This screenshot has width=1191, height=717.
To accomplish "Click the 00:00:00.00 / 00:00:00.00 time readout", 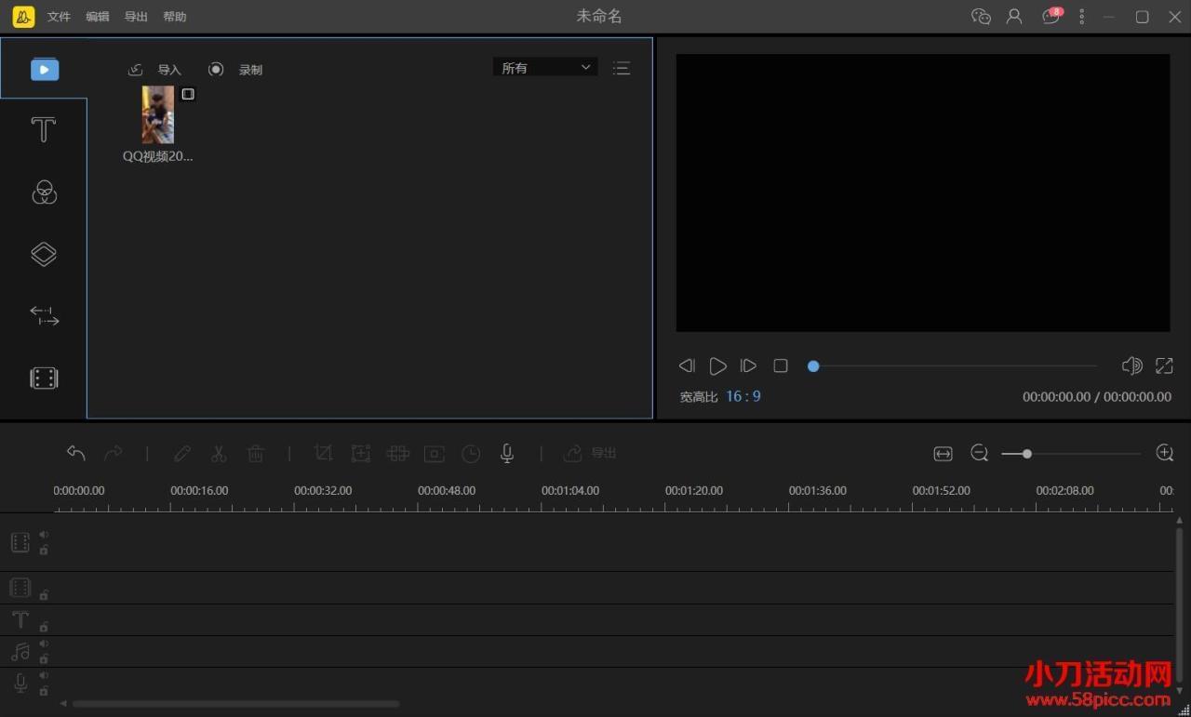I will [x=1097, y=396].
